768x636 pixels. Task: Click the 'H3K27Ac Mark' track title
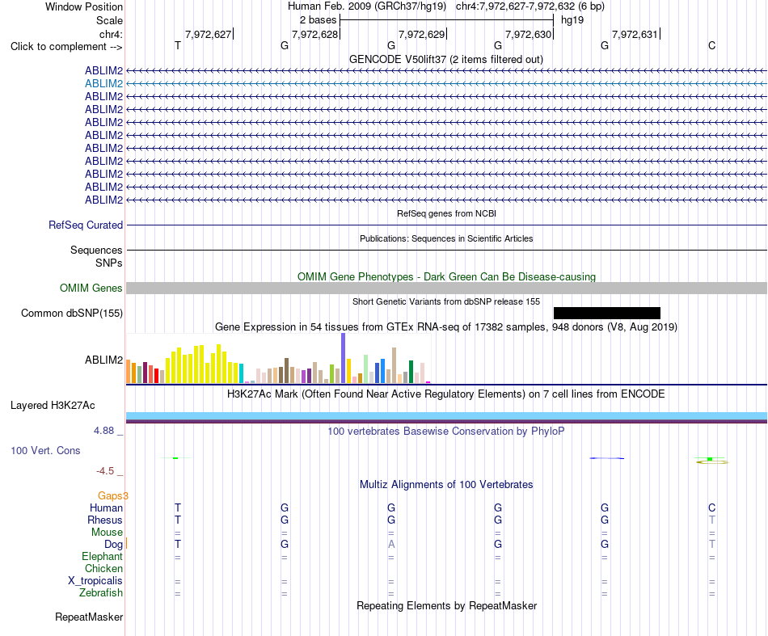(x=446, y=394)
